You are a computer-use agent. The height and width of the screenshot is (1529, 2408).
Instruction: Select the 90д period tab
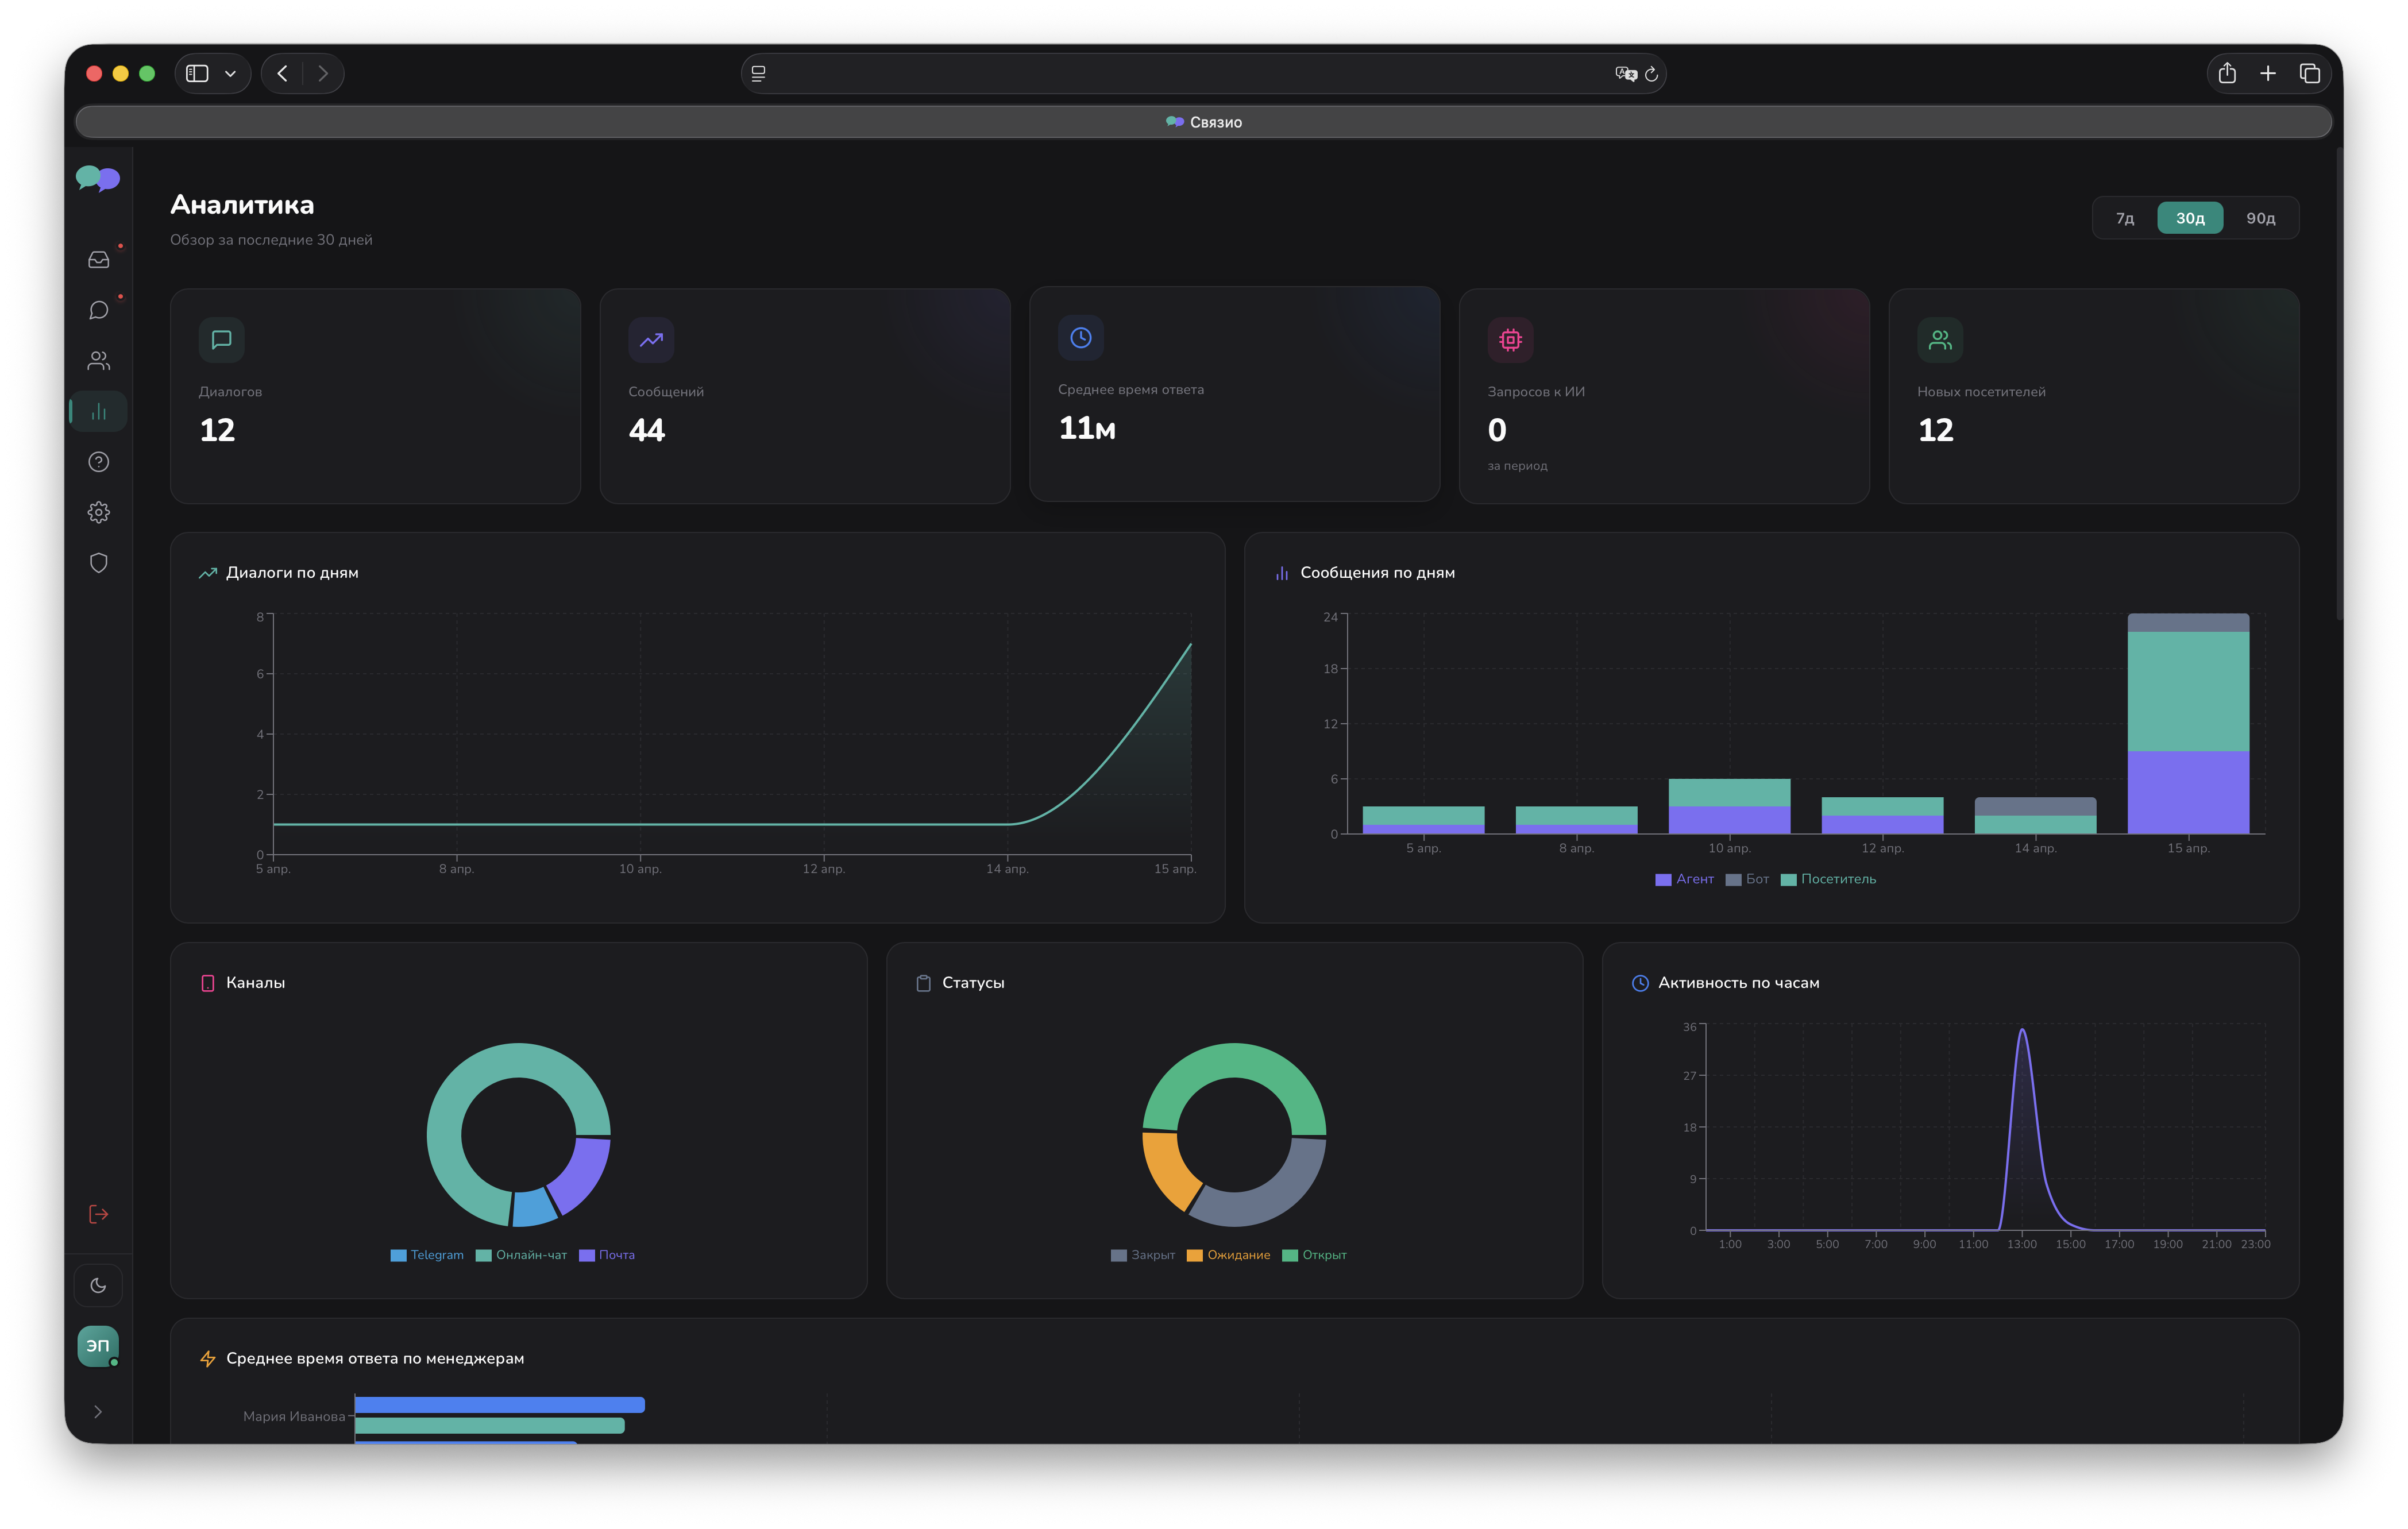(x=2261, y=218)
